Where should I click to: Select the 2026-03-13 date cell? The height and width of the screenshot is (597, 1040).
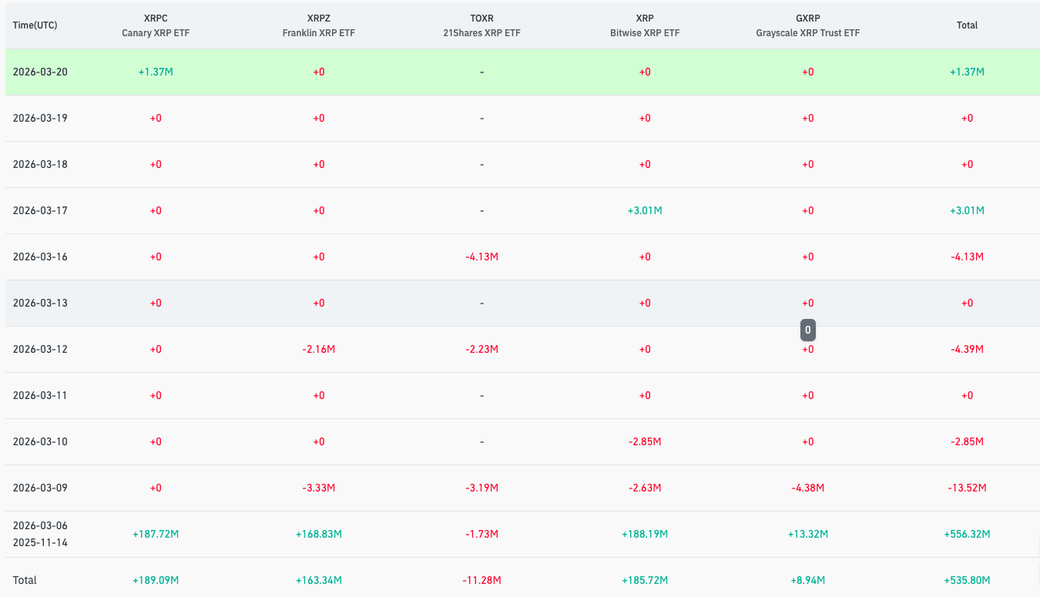point(40,303)
